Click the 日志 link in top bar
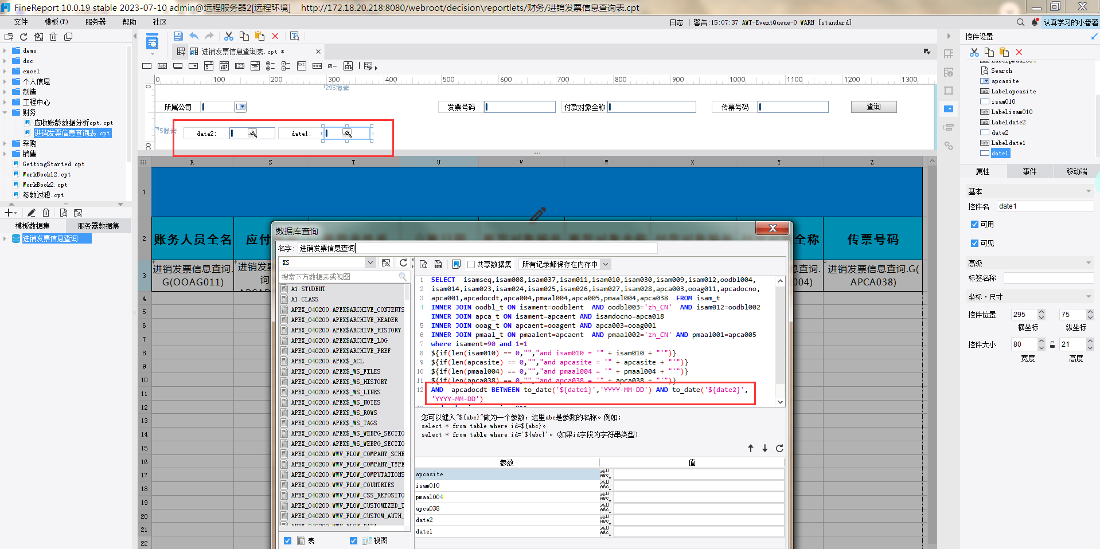The height and width of the screenshot is (549, 1100). pos(676,22)
